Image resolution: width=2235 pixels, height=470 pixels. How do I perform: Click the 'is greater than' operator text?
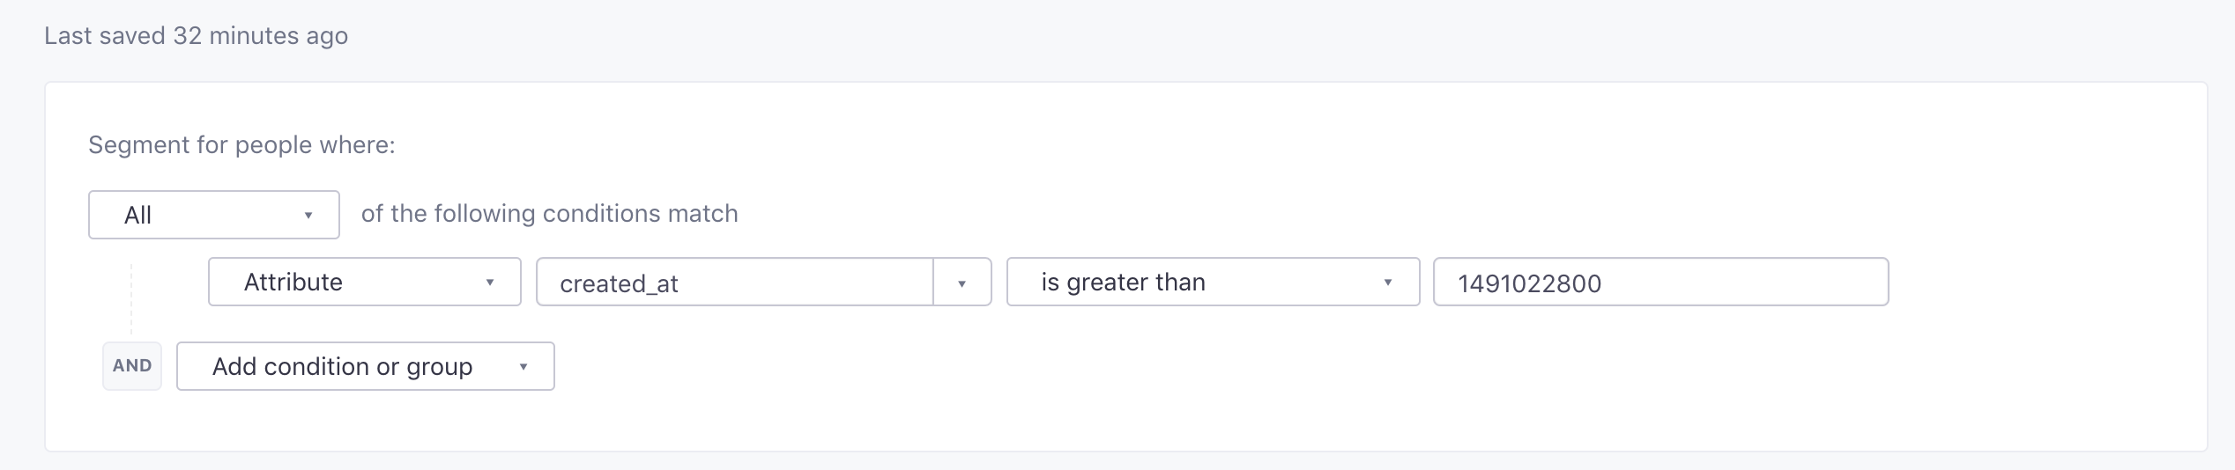pyautogui.click(x=1123, y=283)
